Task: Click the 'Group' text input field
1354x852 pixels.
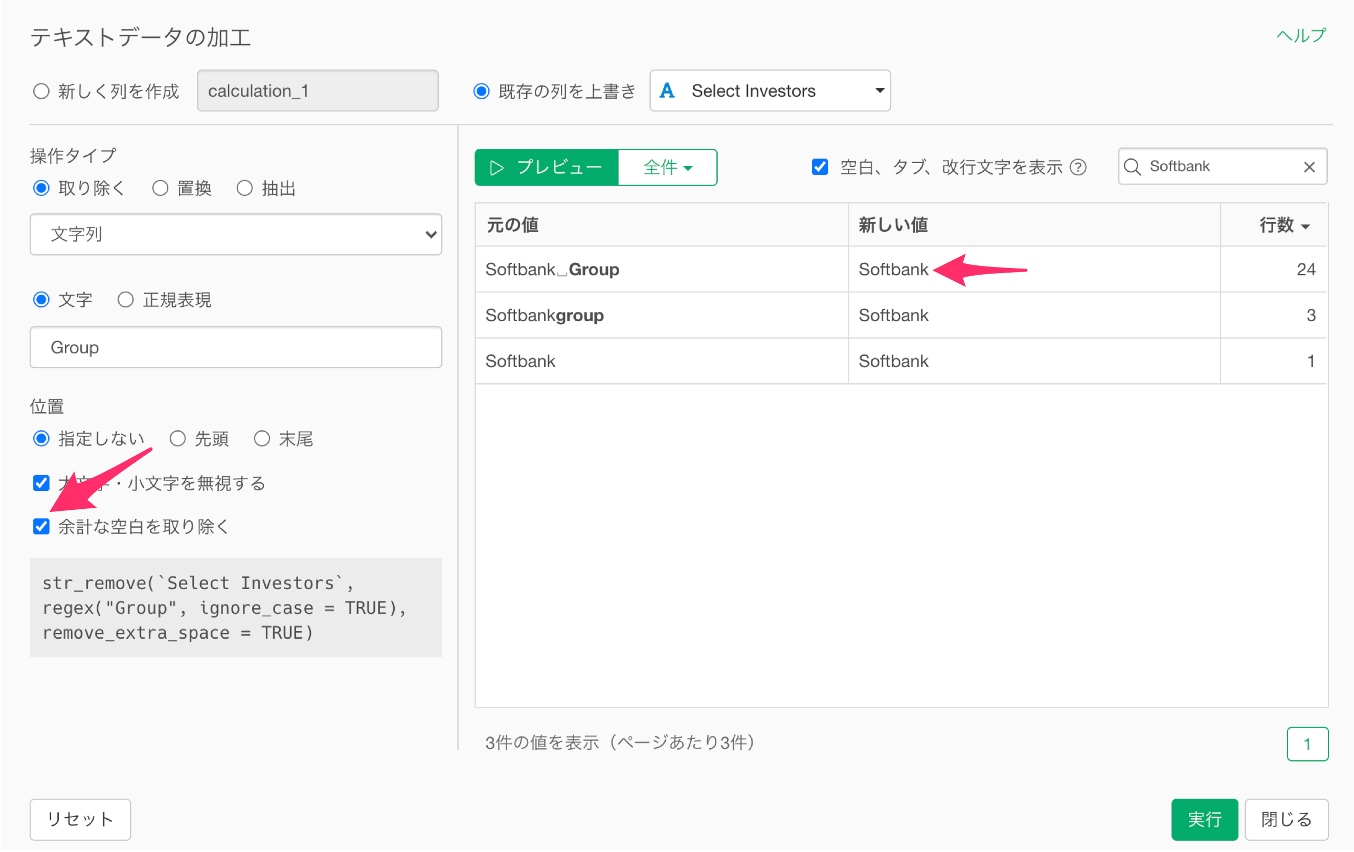Action: [x=236, y=347]
